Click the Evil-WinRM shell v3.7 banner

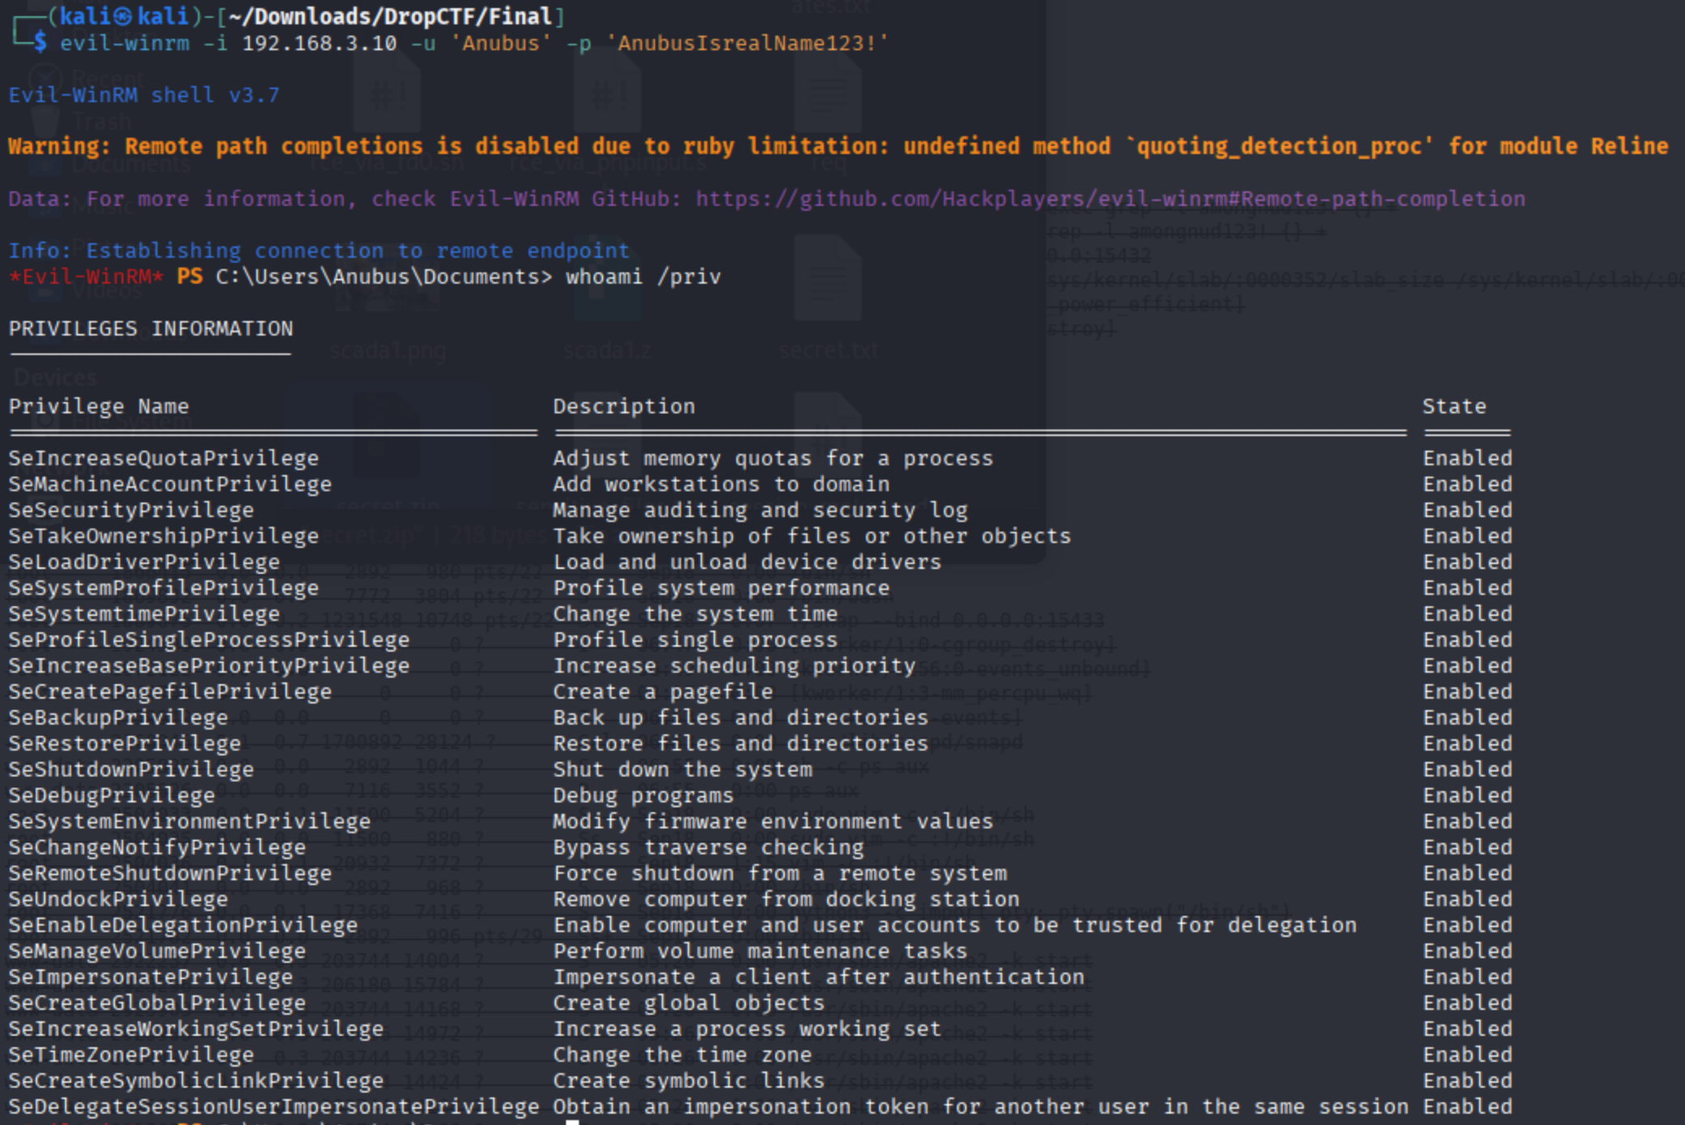144,96
